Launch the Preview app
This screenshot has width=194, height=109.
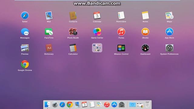pos(25,48)
